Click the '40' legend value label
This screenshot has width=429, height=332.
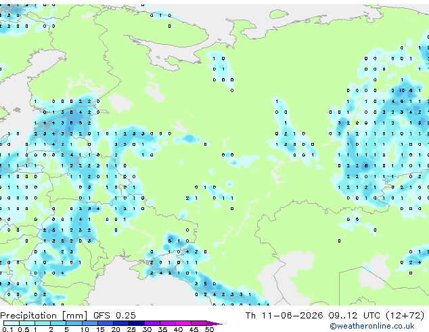click(x=178, y=329)
